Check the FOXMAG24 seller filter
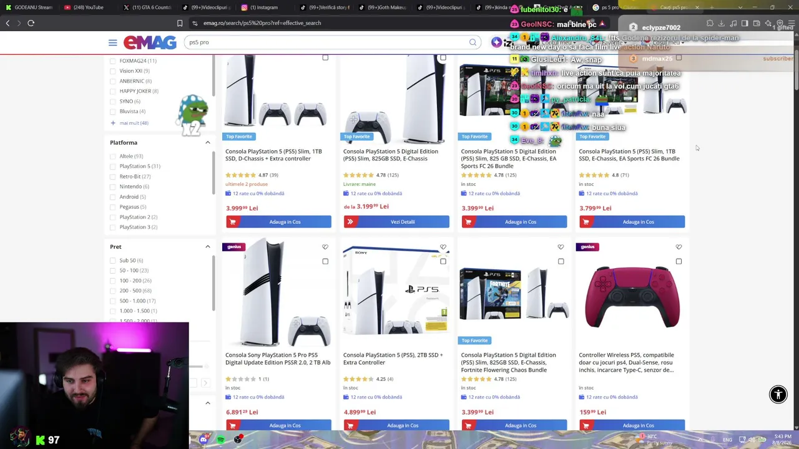Image resolution: width=799 pixels, height=449 pixels. pos(112,60)
